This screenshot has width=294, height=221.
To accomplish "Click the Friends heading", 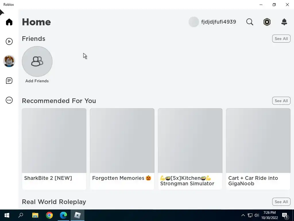I will (34, 39).
